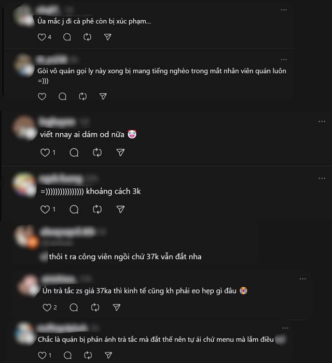
Task: Share the 'Ủa mắc j đi cà phê' comment
Action: pyautogui.click(x=108, y=37)
